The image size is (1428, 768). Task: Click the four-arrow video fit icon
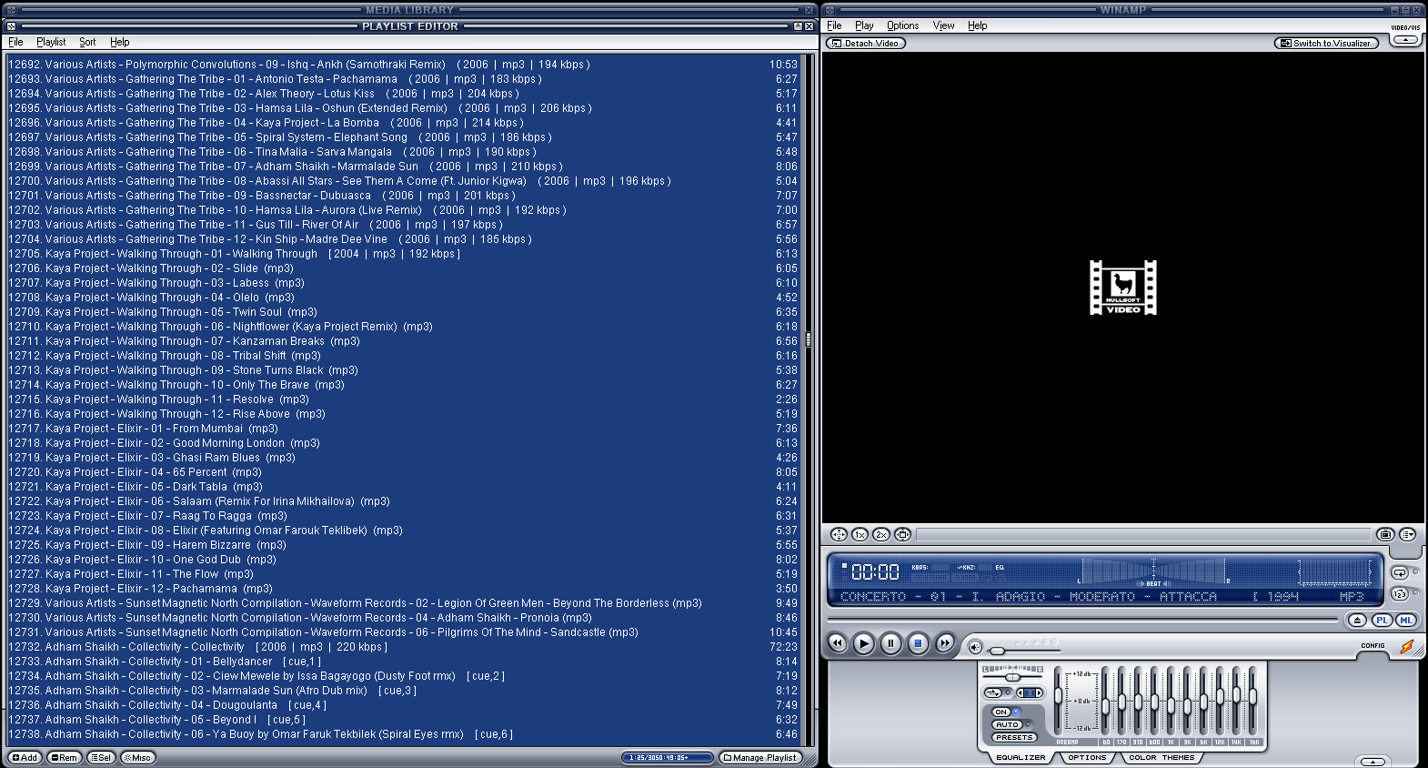pos(839,535)
